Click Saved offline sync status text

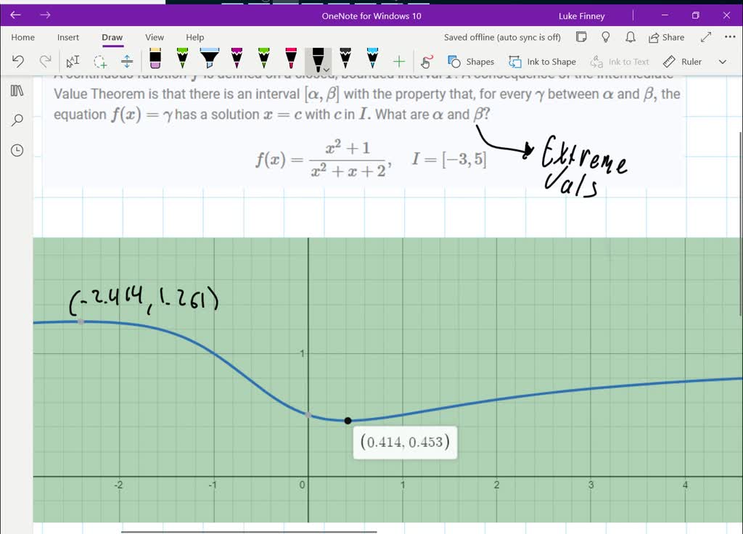pyautogui.click(x=503, y=36)
